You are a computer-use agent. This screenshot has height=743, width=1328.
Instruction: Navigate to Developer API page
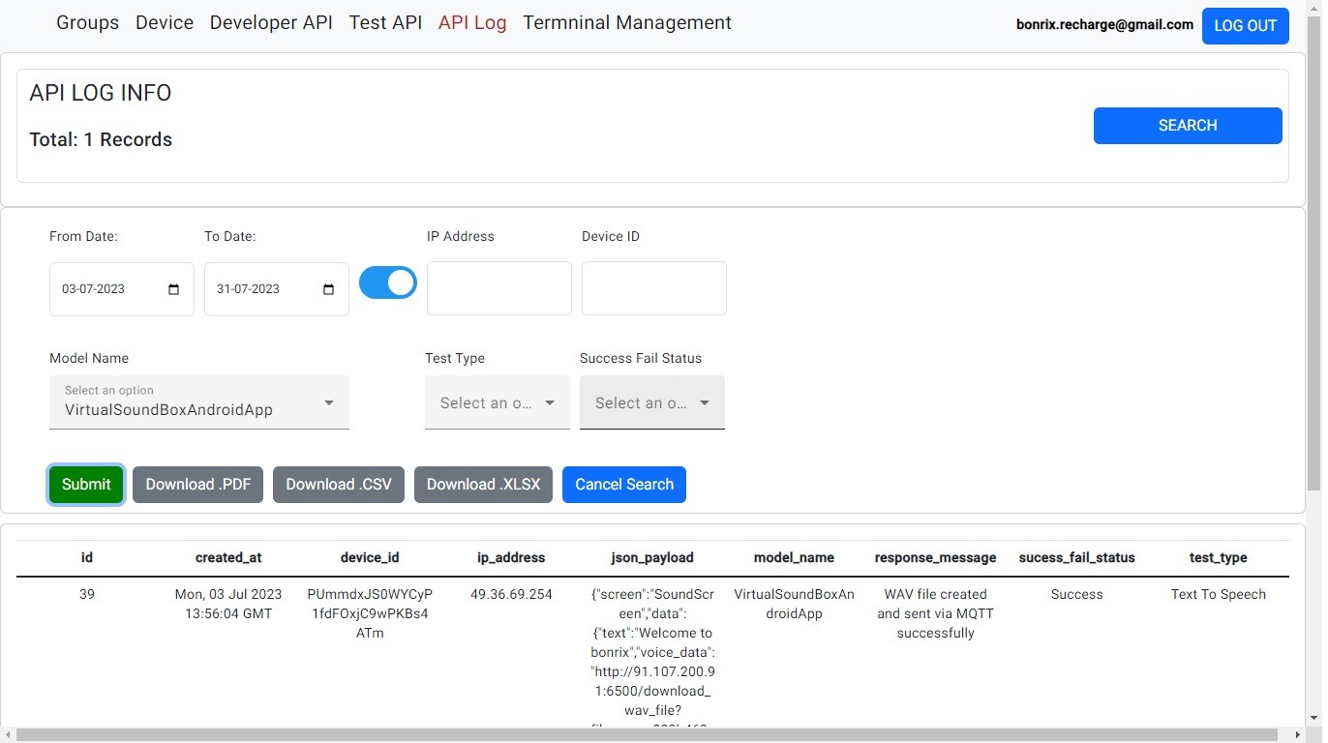(x=271, y=22)
